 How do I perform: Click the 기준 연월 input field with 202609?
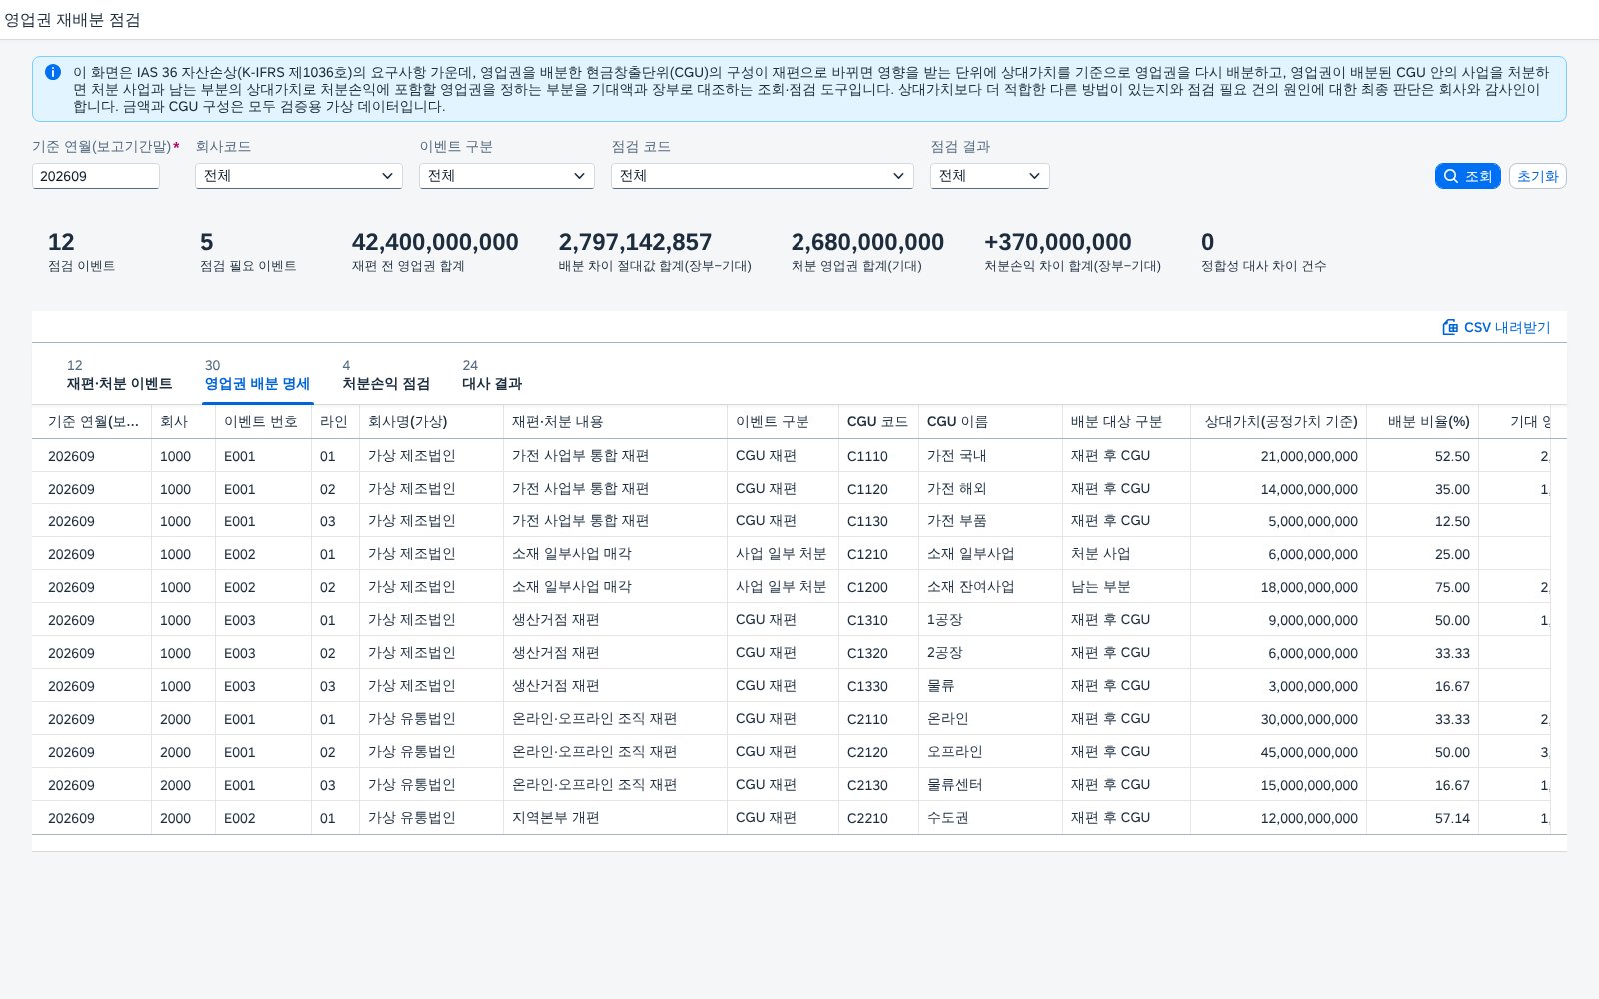click(x=96, y=176)
